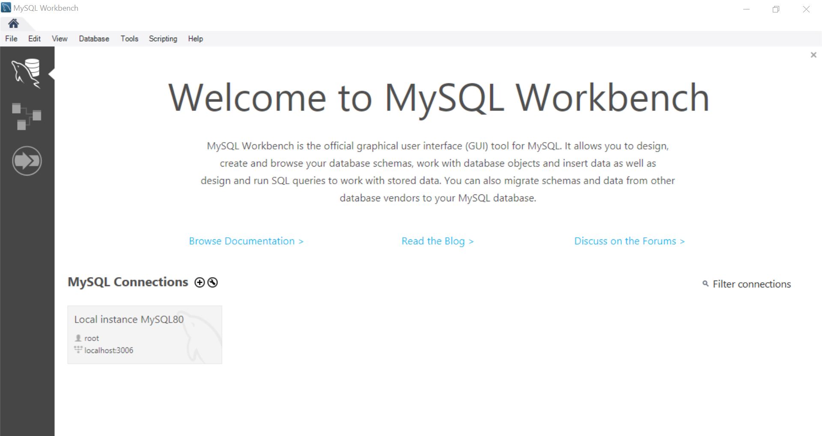Open the Migration wizard sidebar icon
822x436 pixels.
(27, 161)
